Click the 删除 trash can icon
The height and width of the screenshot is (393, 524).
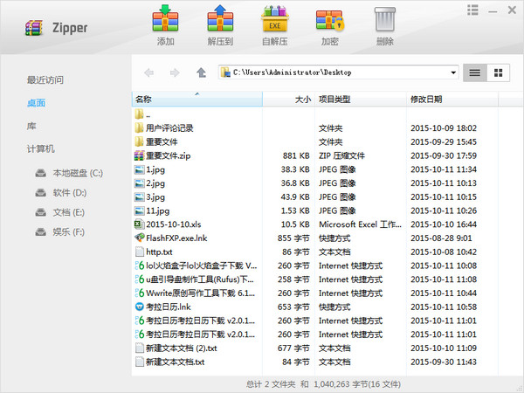[x=385, y=19]
